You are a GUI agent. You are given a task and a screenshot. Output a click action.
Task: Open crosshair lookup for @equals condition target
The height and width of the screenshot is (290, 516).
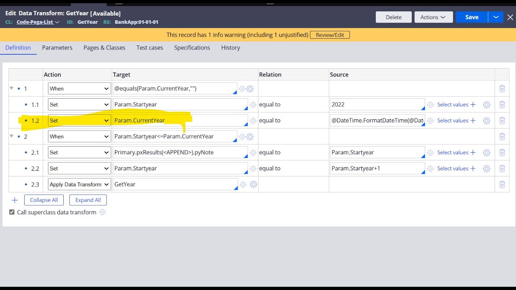(x=242, y=89)
